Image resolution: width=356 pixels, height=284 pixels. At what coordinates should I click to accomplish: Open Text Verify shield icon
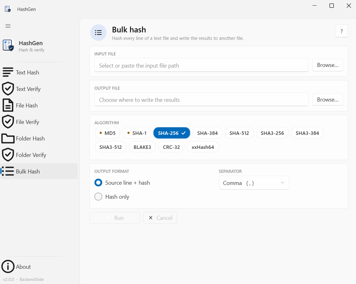point(8,89)
